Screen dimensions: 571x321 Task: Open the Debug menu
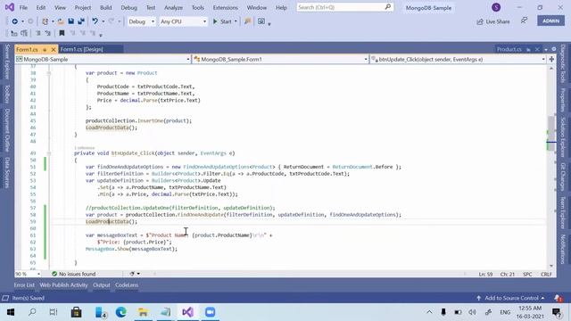128,8
